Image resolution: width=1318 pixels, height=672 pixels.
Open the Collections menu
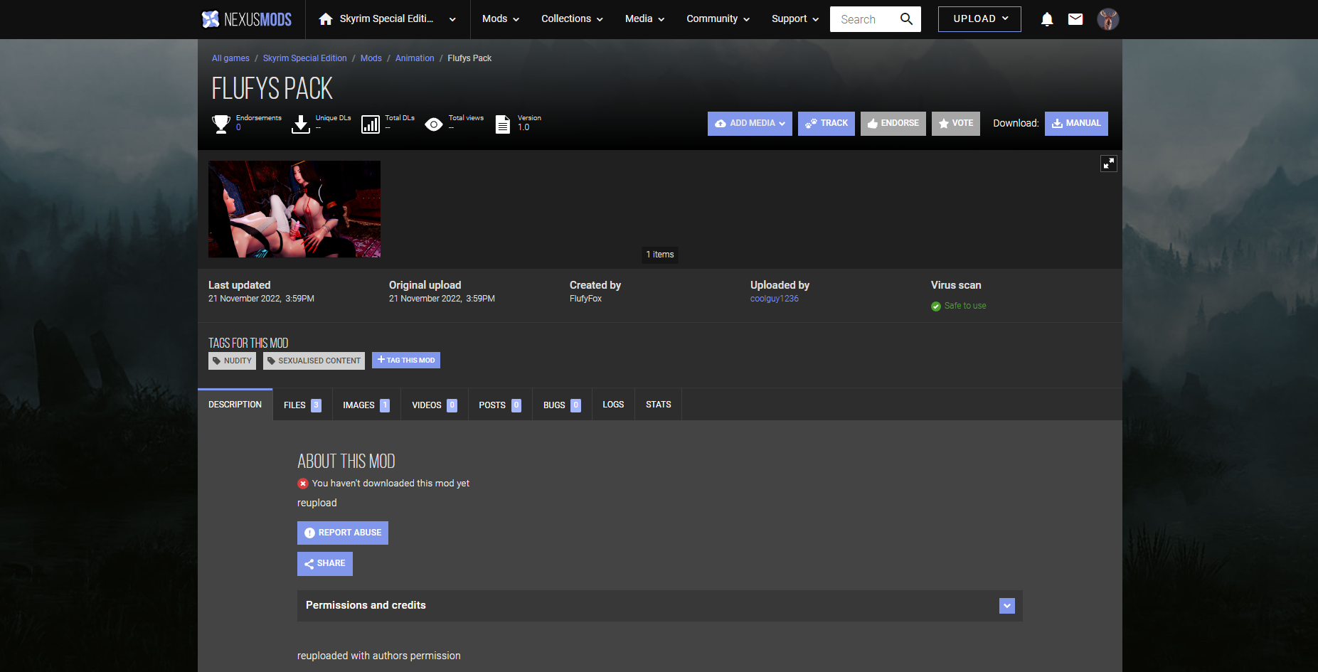pyautogui.click(x=572, y=19)
